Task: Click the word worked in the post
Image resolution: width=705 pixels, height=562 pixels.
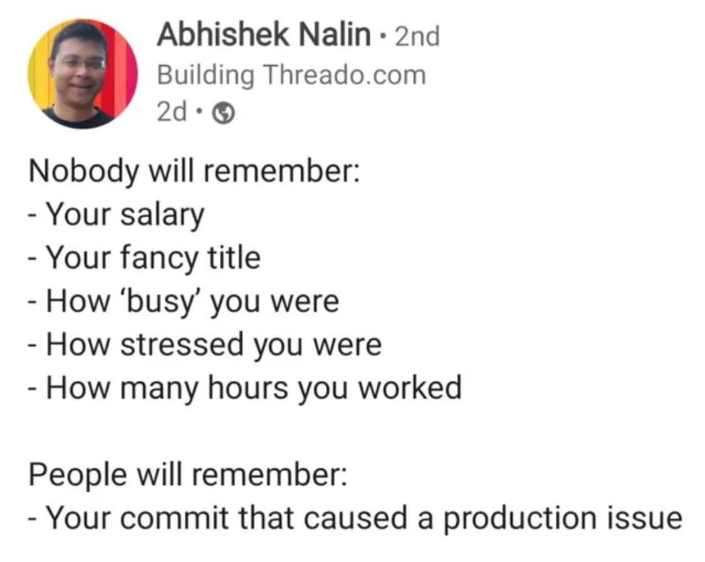Action: click(x=410, y=387)
